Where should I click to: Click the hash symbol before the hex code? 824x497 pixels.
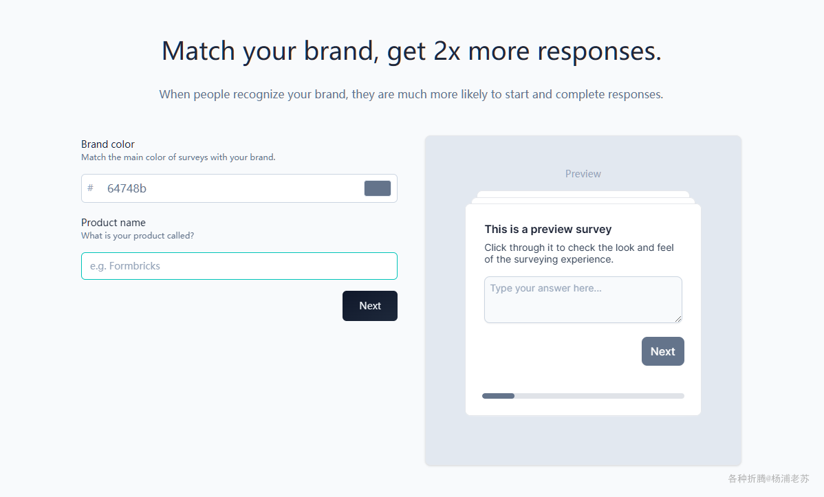pos(90,188)
